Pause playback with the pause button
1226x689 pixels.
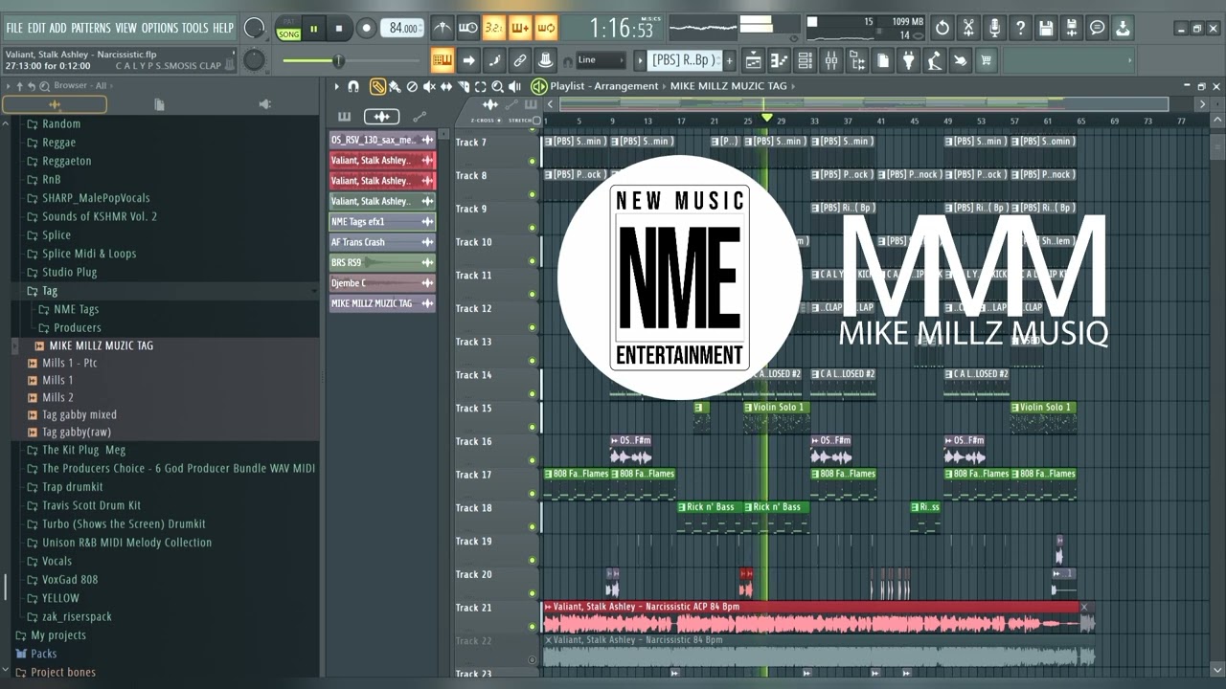pos(313,29)
